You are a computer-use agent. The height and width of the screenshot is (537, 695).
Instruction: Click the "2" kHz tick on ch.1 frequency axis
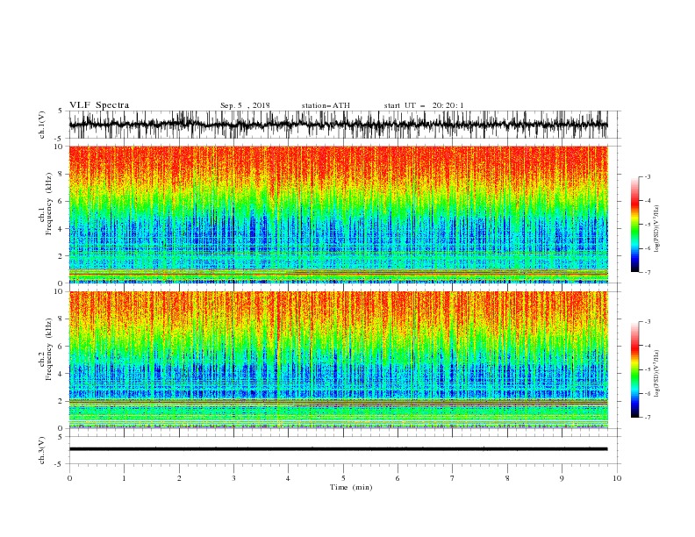click(x=61, y=256)
